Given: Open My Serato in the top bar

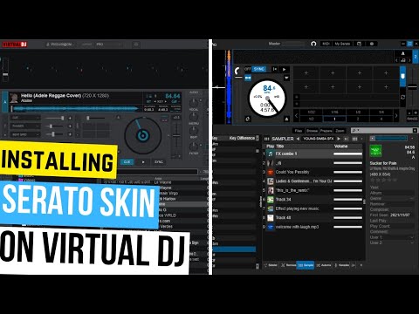Looking at the screenshot, I should (x=342, y=44).
